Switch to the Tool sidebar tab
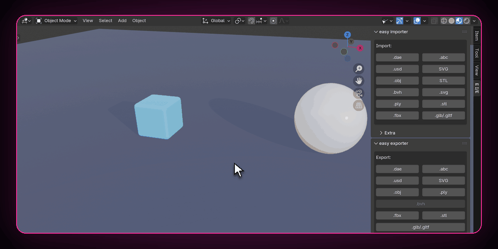498x249 pixels. (477, 53)
